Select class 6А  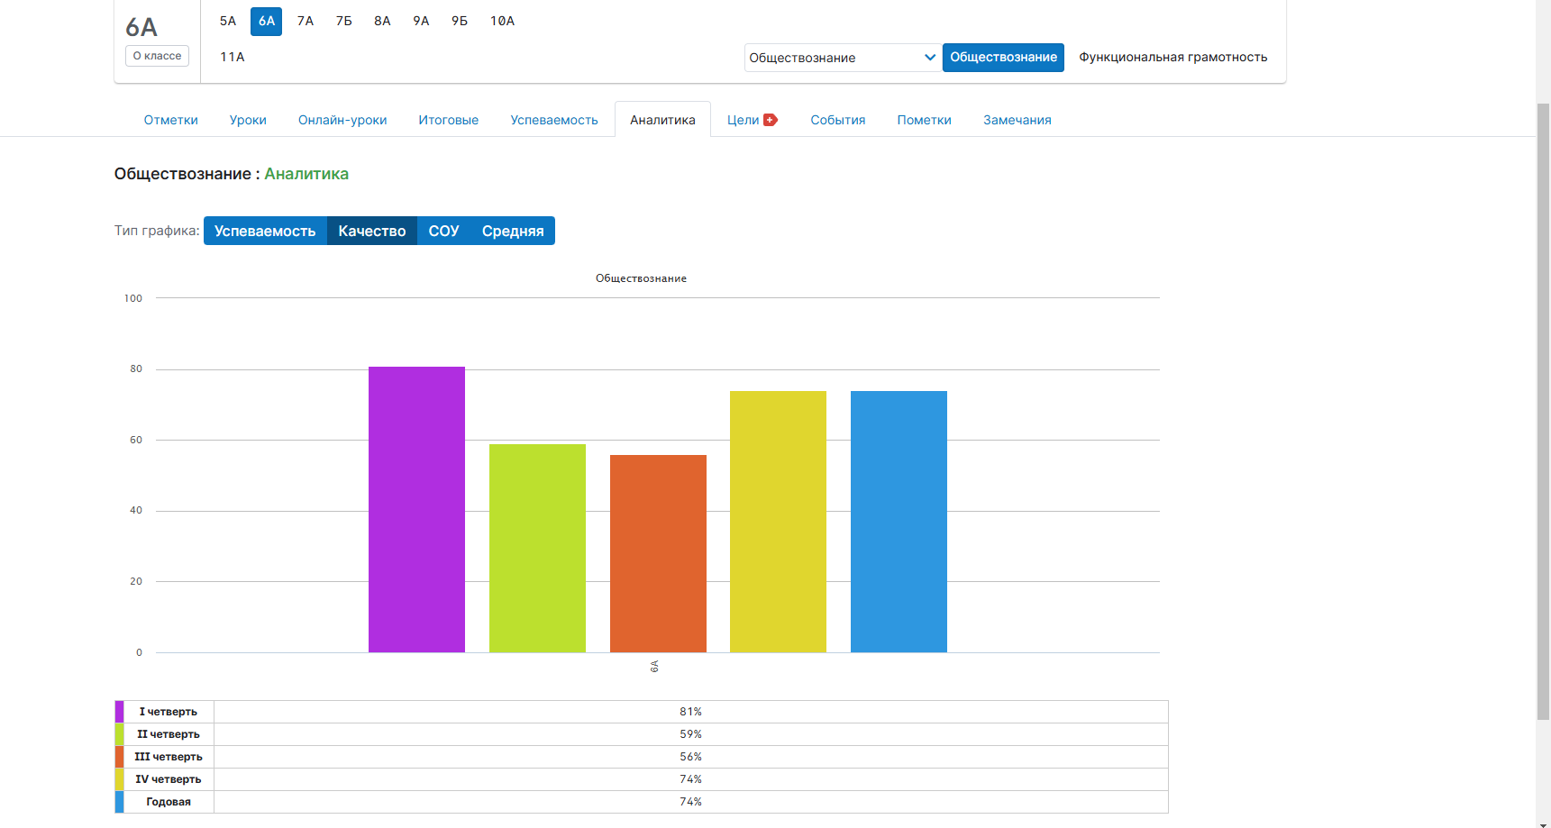point(267,21)
